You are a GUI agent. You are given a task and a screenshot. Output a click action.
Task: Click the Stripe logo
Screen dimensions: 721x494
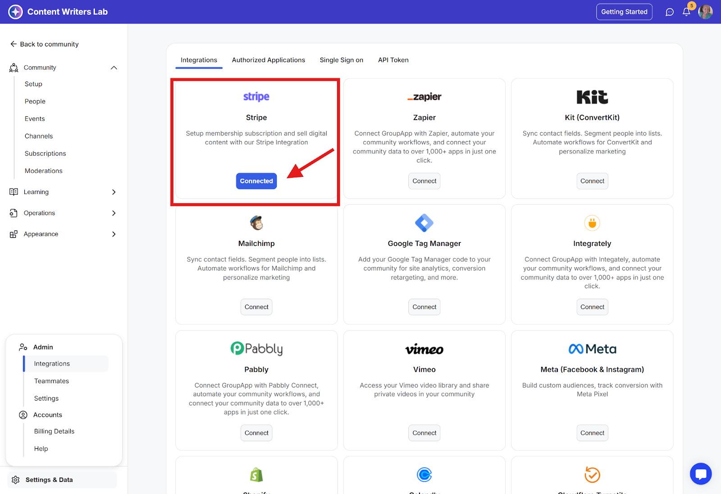tap(256, 97)
